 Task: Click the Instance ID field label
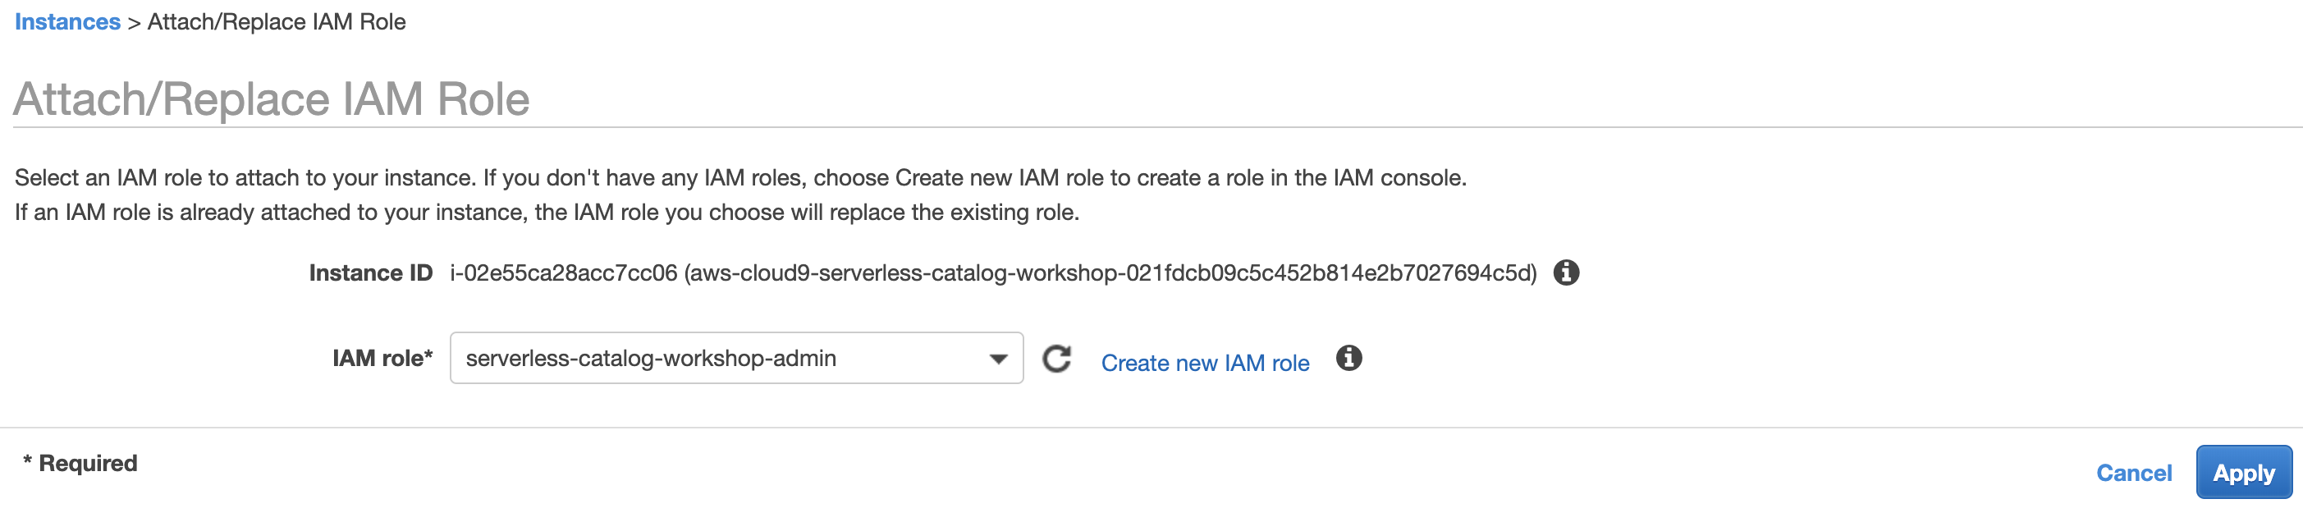click(x=370, y=272)
